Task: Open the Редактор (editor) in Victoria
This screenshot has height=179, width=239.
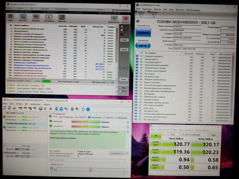Action: coord(62,18)
